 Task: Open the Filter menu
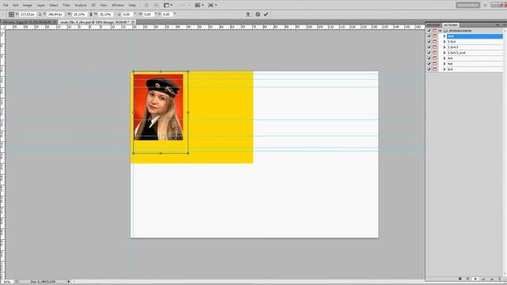(x=67, y=6)
